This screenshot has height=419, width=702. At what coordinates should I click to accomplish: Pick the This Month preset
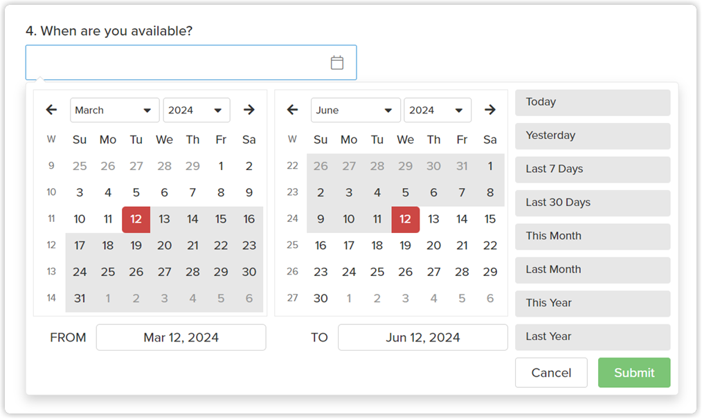[x=593, y=236]
